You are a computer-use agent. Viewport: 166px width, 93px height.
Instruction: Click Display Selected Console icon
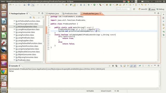pyautogui.click(x=143, y=66)
